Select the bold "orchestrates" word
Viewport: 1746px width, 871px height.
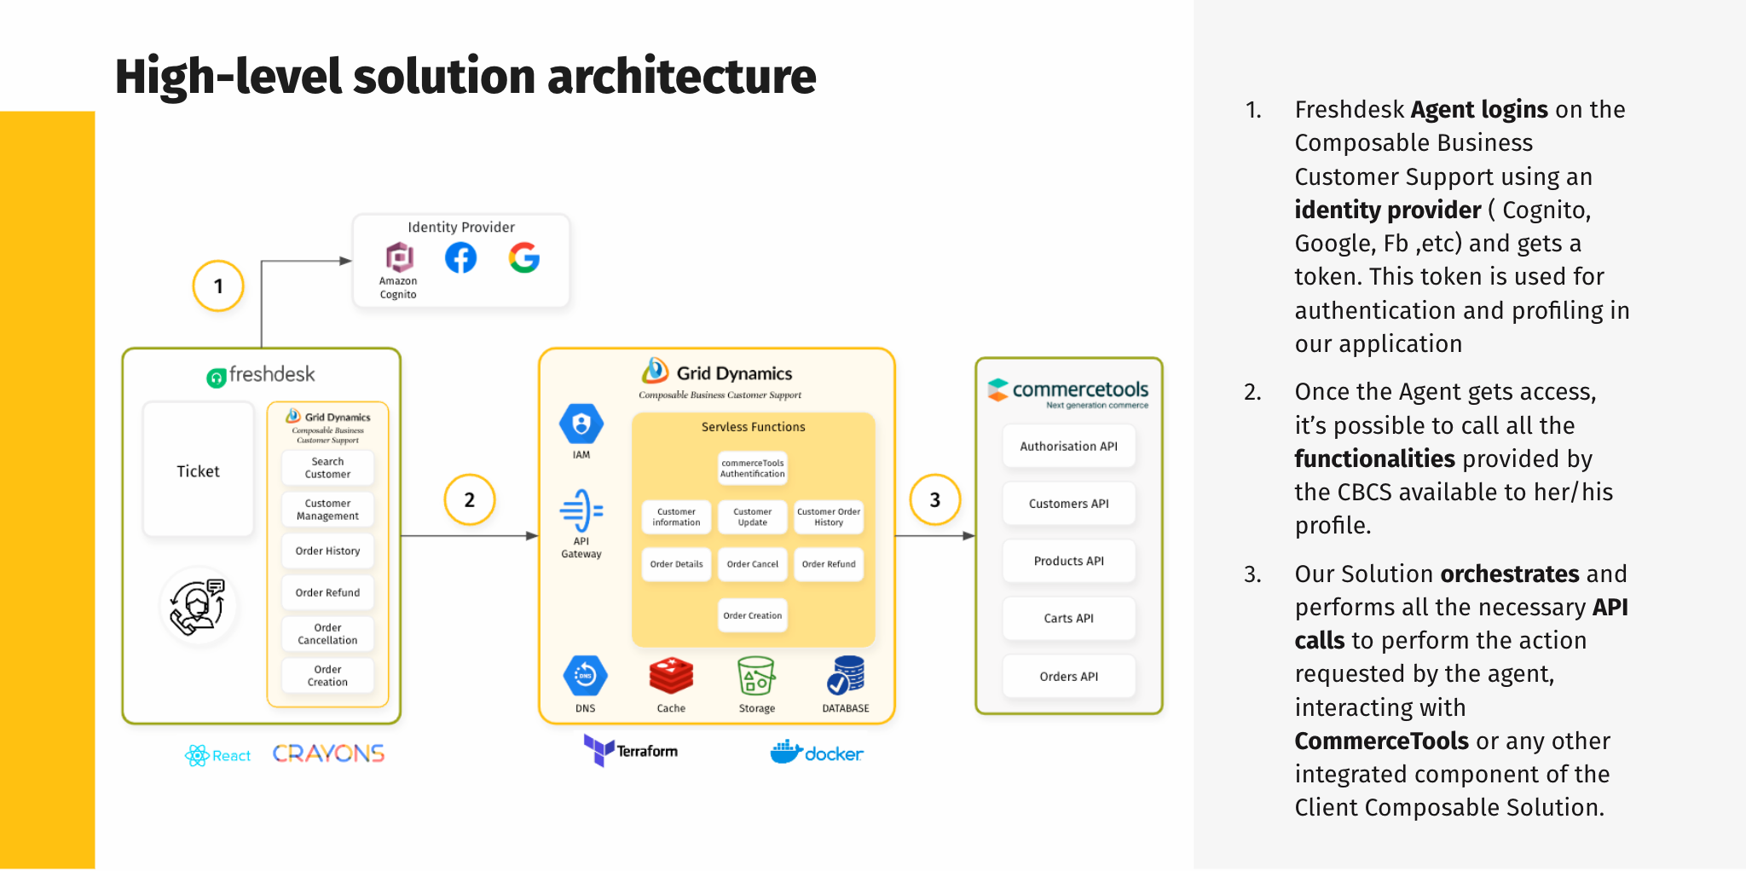pos(1510,574)
